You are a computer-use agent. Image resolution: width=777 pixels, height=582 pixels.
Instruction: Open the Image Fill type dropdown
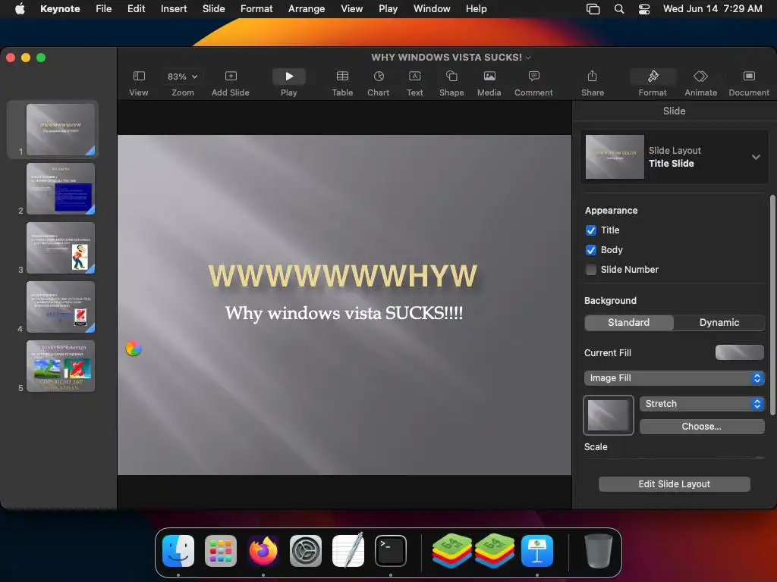tap(674, 378)
